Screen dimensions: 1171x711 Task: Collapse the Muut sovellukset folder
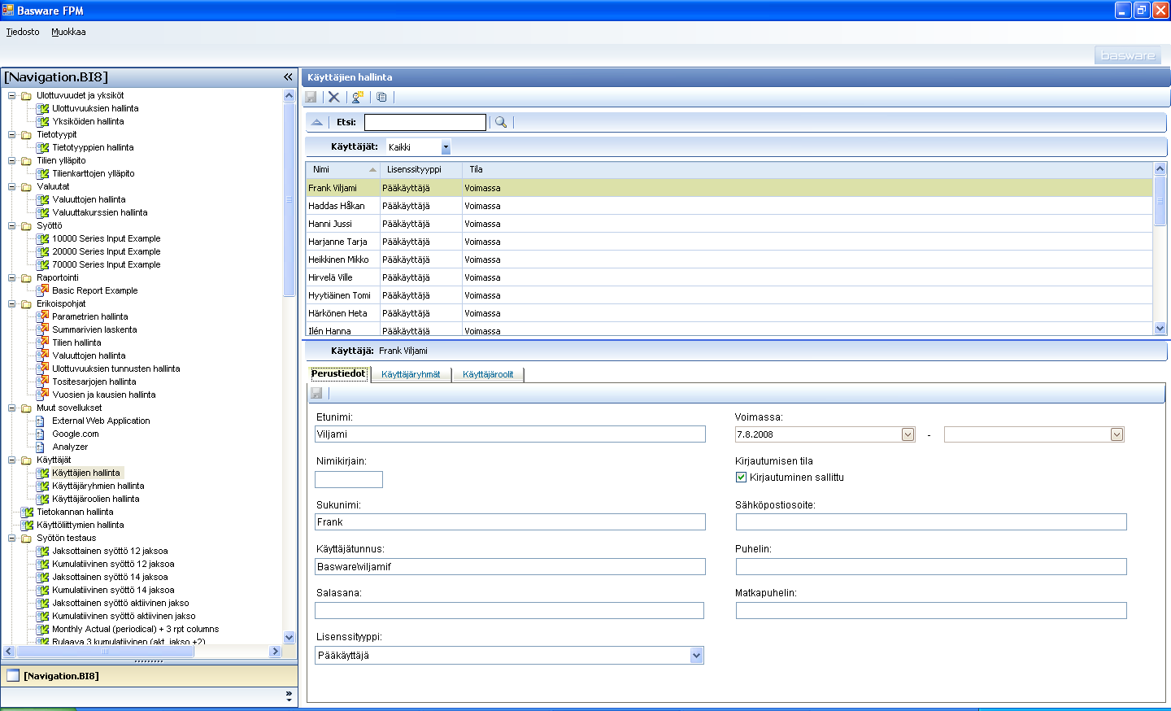pyautogui.click(x=12, y=408)
